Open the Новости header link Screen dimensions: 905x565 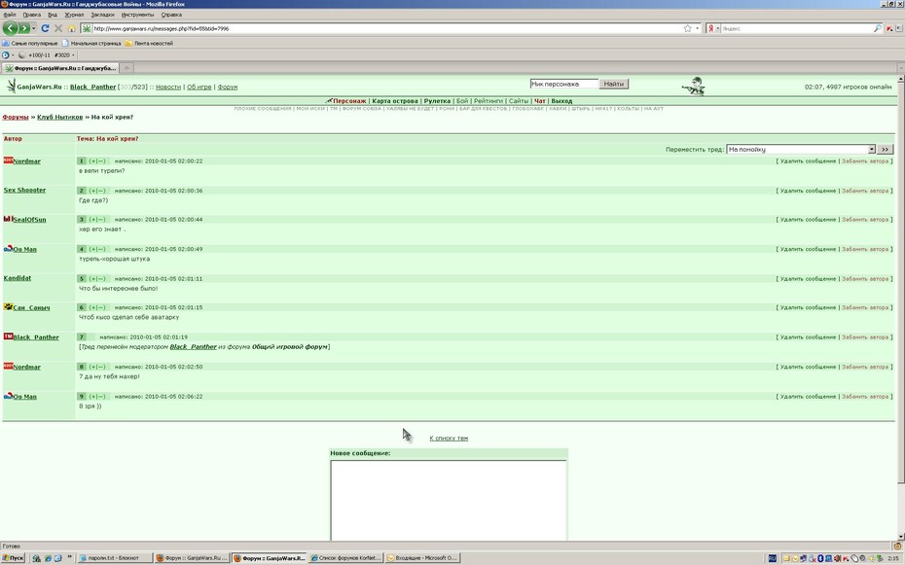pos(168,88)
